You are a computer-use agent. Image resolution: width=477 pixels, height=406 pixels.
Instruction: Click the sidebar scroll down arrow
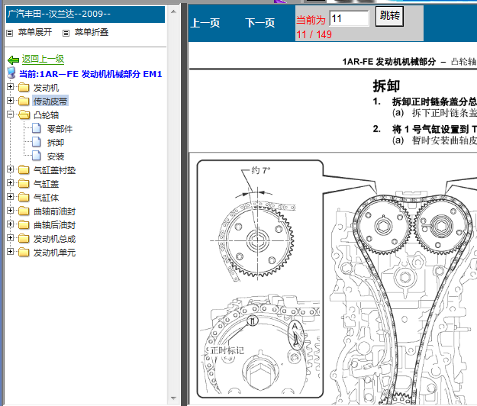coord(174,398)
